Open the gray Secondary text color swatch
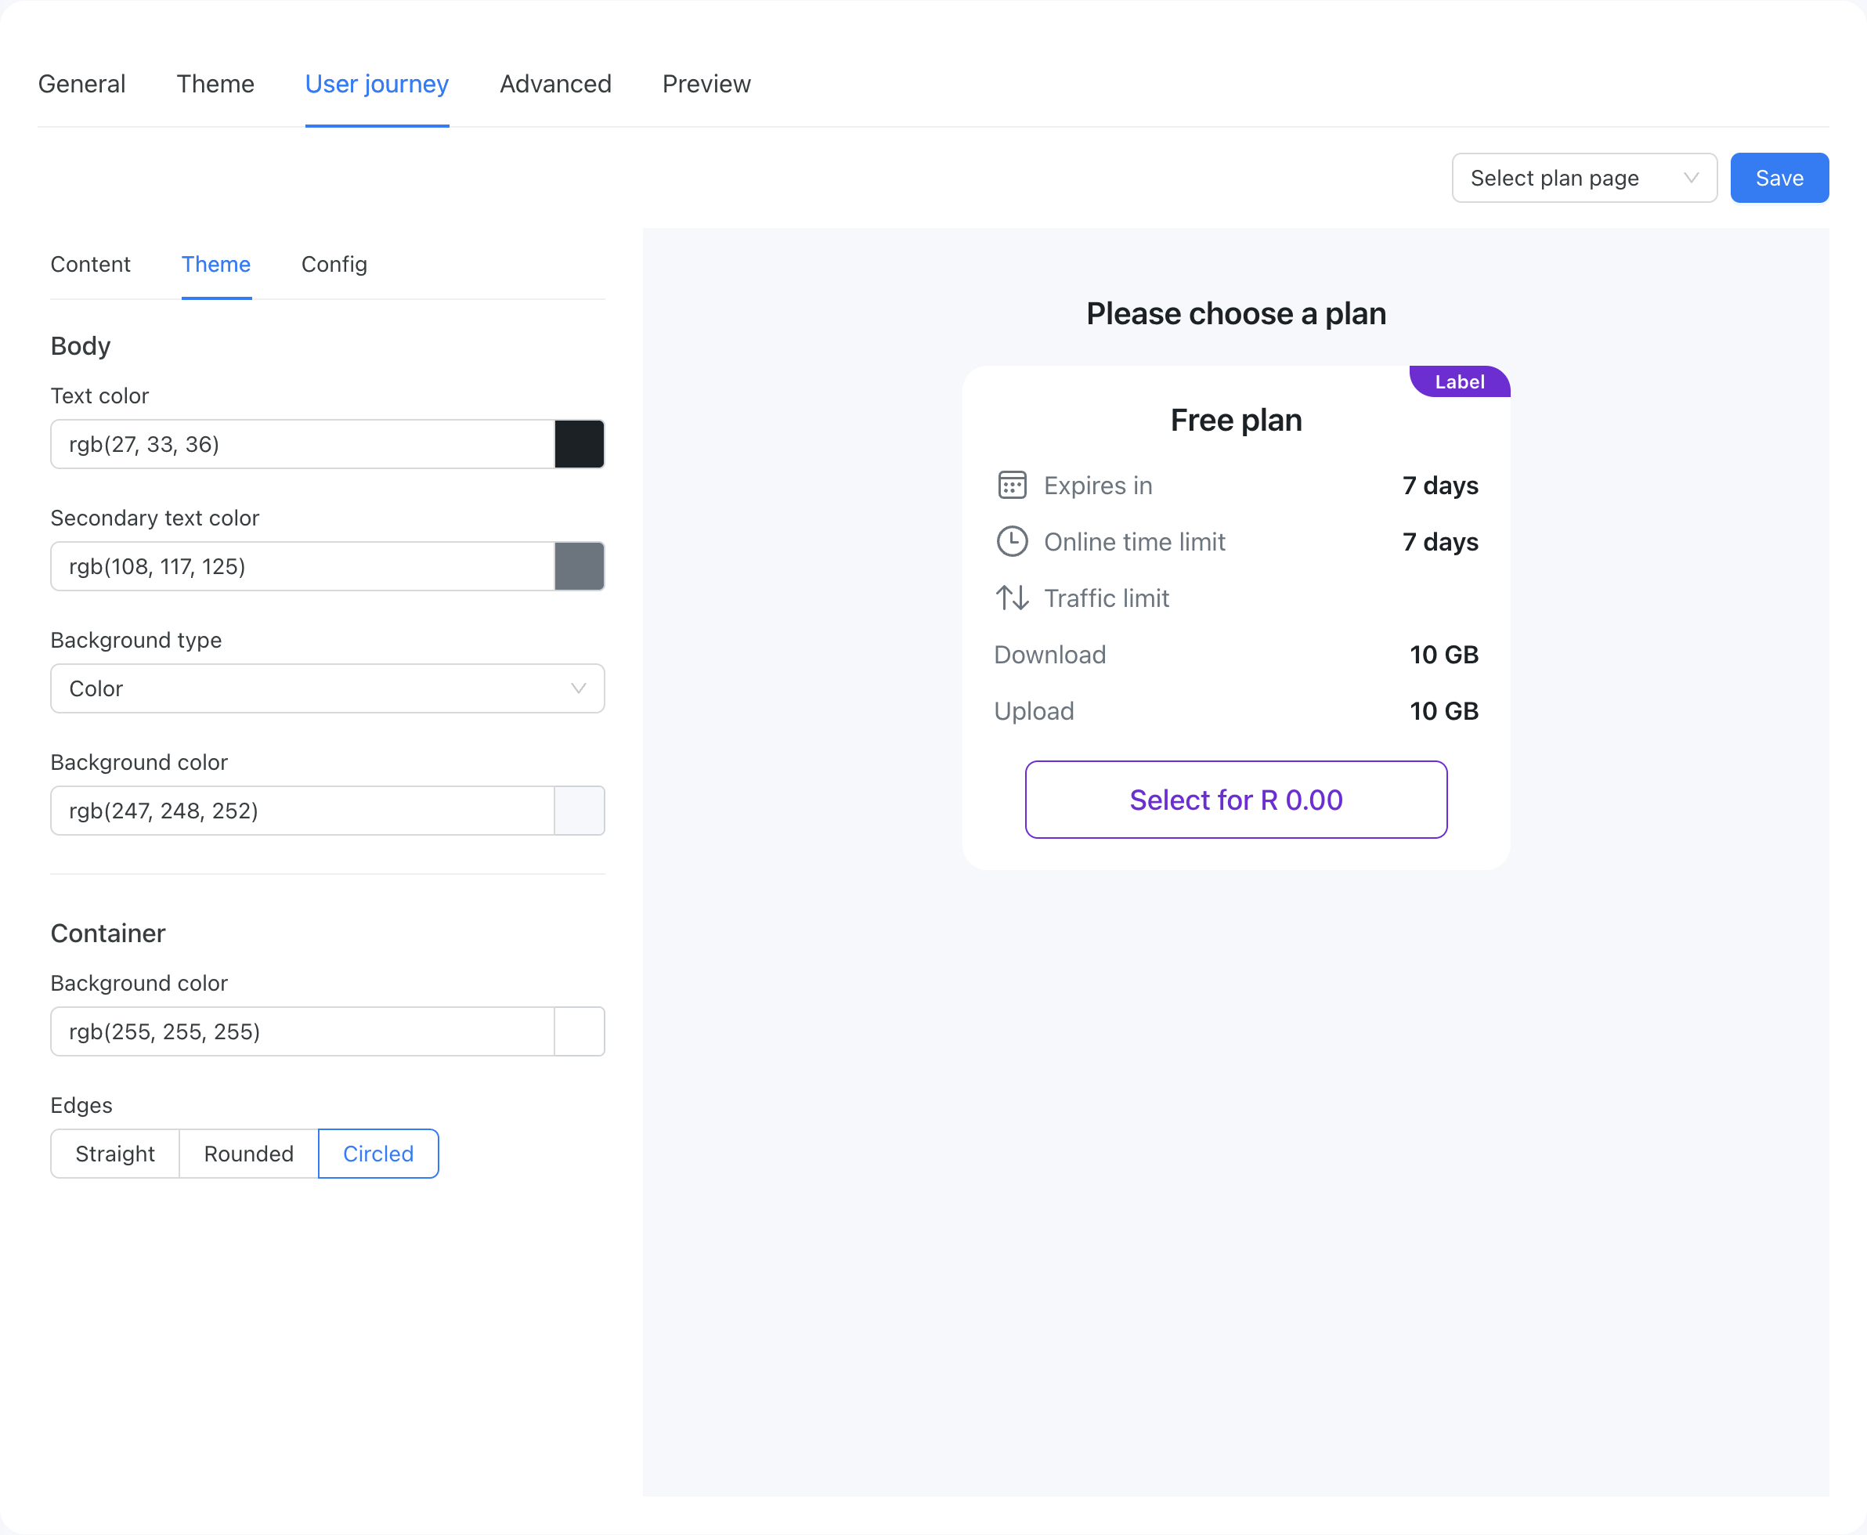Screen dimensions: 1867x1535 pos(580,567)
